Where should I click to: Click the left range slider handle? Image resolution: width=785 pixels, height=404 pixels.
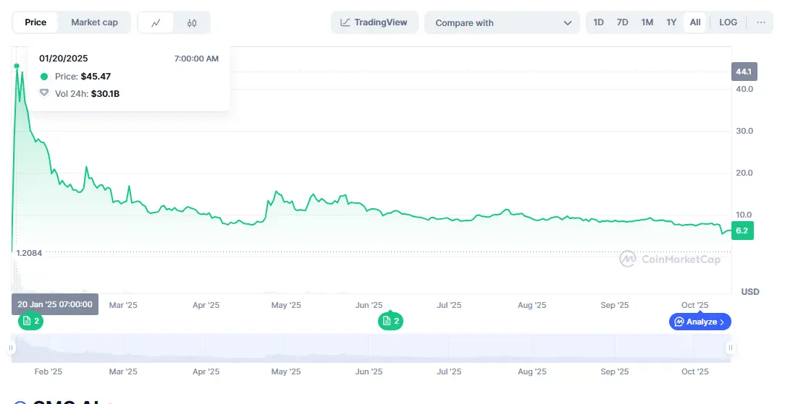coord(12,348)
